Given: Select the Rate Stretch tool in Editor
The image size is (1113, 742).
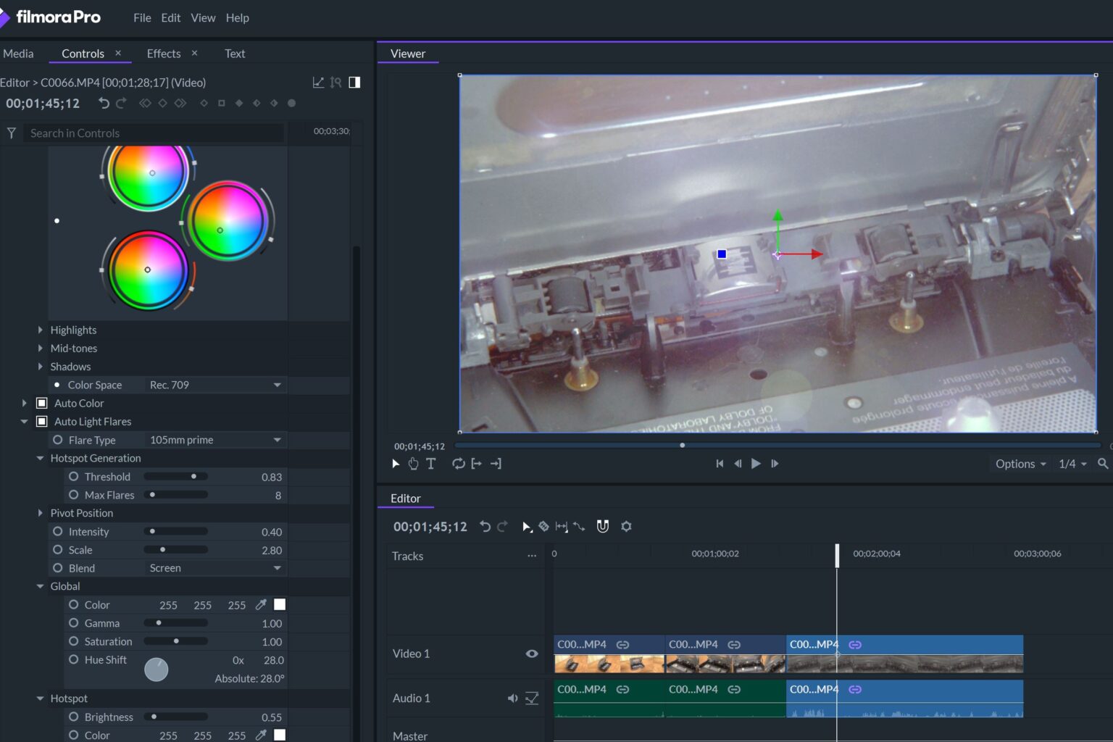Looking at the screenshot, I should (579, 527).
